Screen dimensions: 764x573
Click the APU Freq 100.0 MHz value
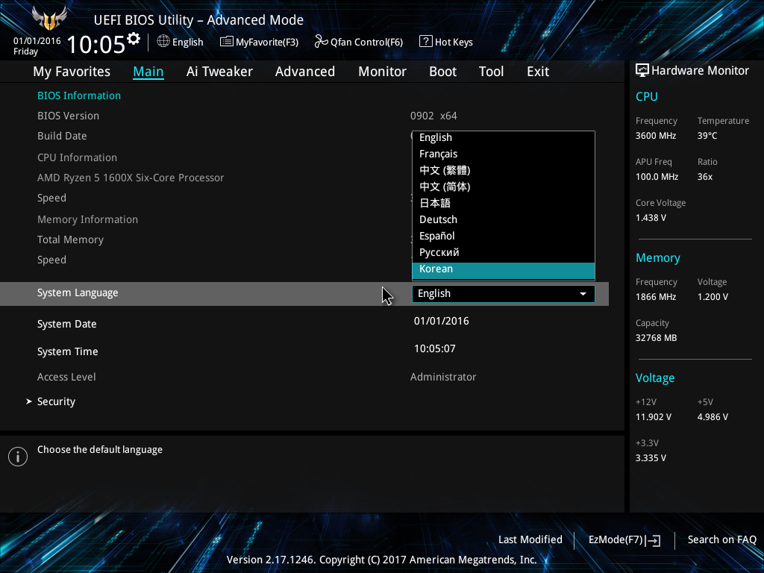click(x=657, y=177)
